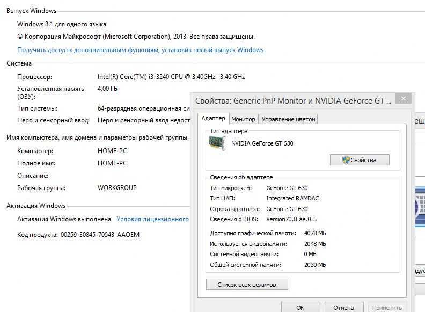Image resolution: width=425 pixels, height=312 pixels.
Task: Click the 2030 МБ shared system memory value
Action: 315,265
